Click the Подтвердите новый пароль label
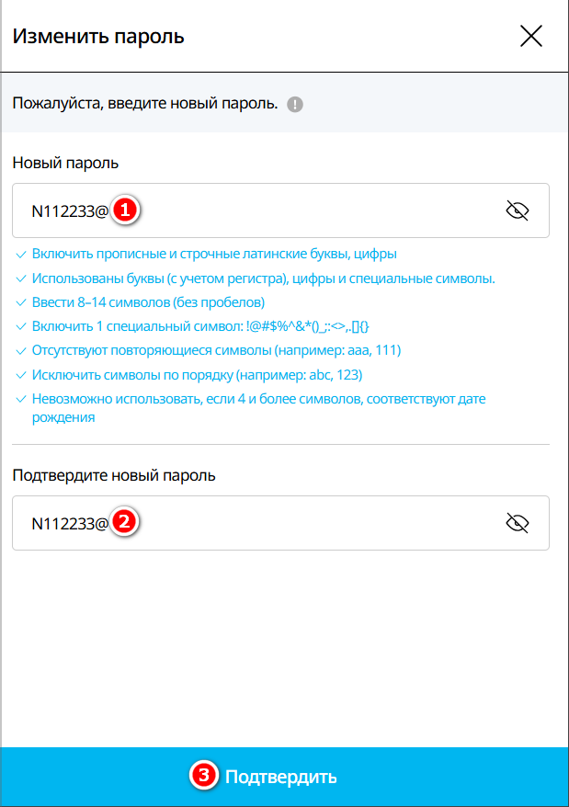This screenshot has height=807, width=569. [x=114, y=475]
